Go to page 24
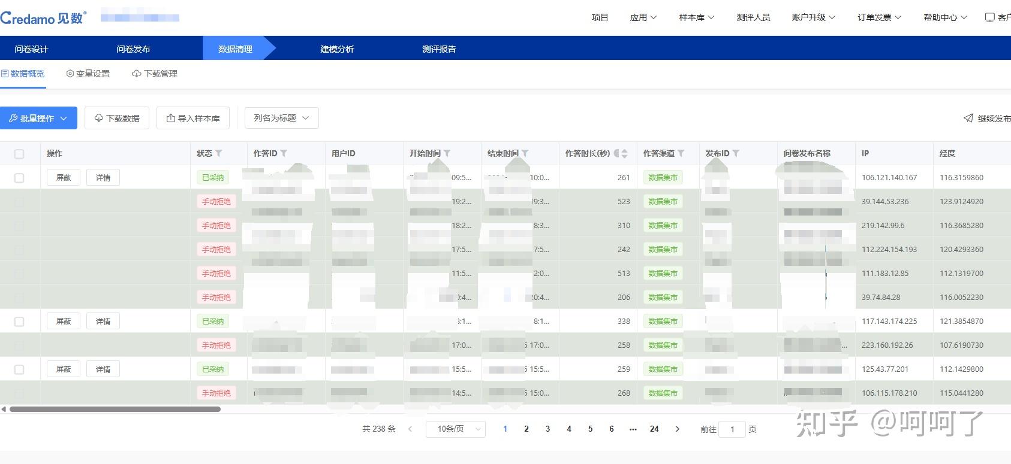The width and height of the screenshot is (1011, 464). (x=654, y=429)
